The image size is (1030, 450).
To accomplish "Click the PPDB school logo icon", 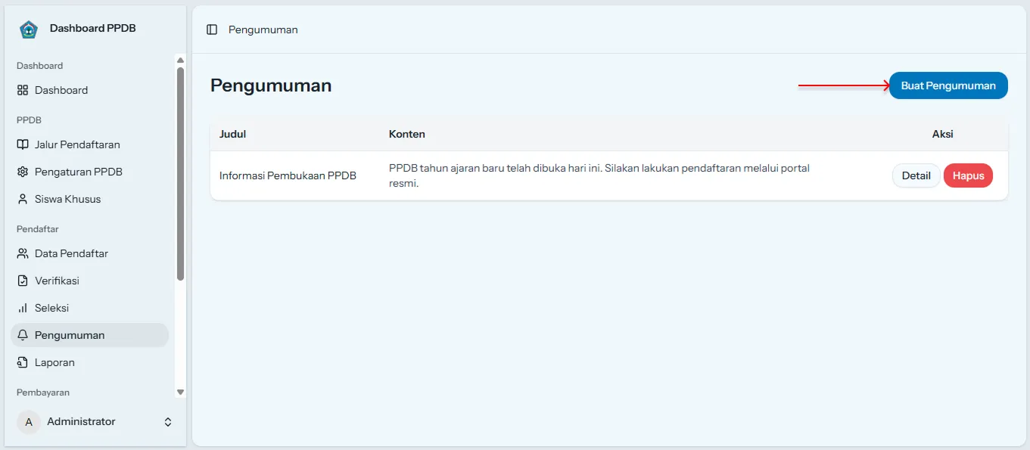I will coord(29,29).
